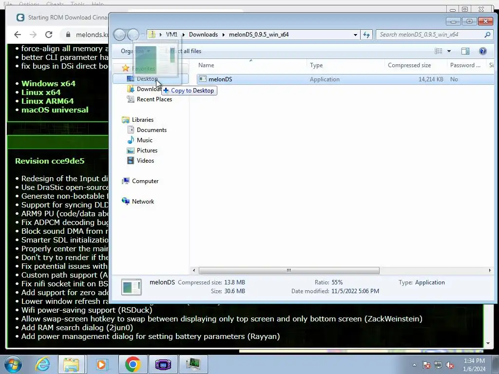The height and width of the screenshot is (374, 499).
Task: Click the melonDS thumbnail in details pane
Action: (131, 286)
